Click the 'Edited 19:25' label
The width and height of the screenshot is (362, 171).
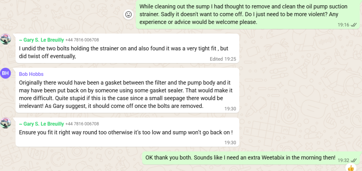click(223, 59)
